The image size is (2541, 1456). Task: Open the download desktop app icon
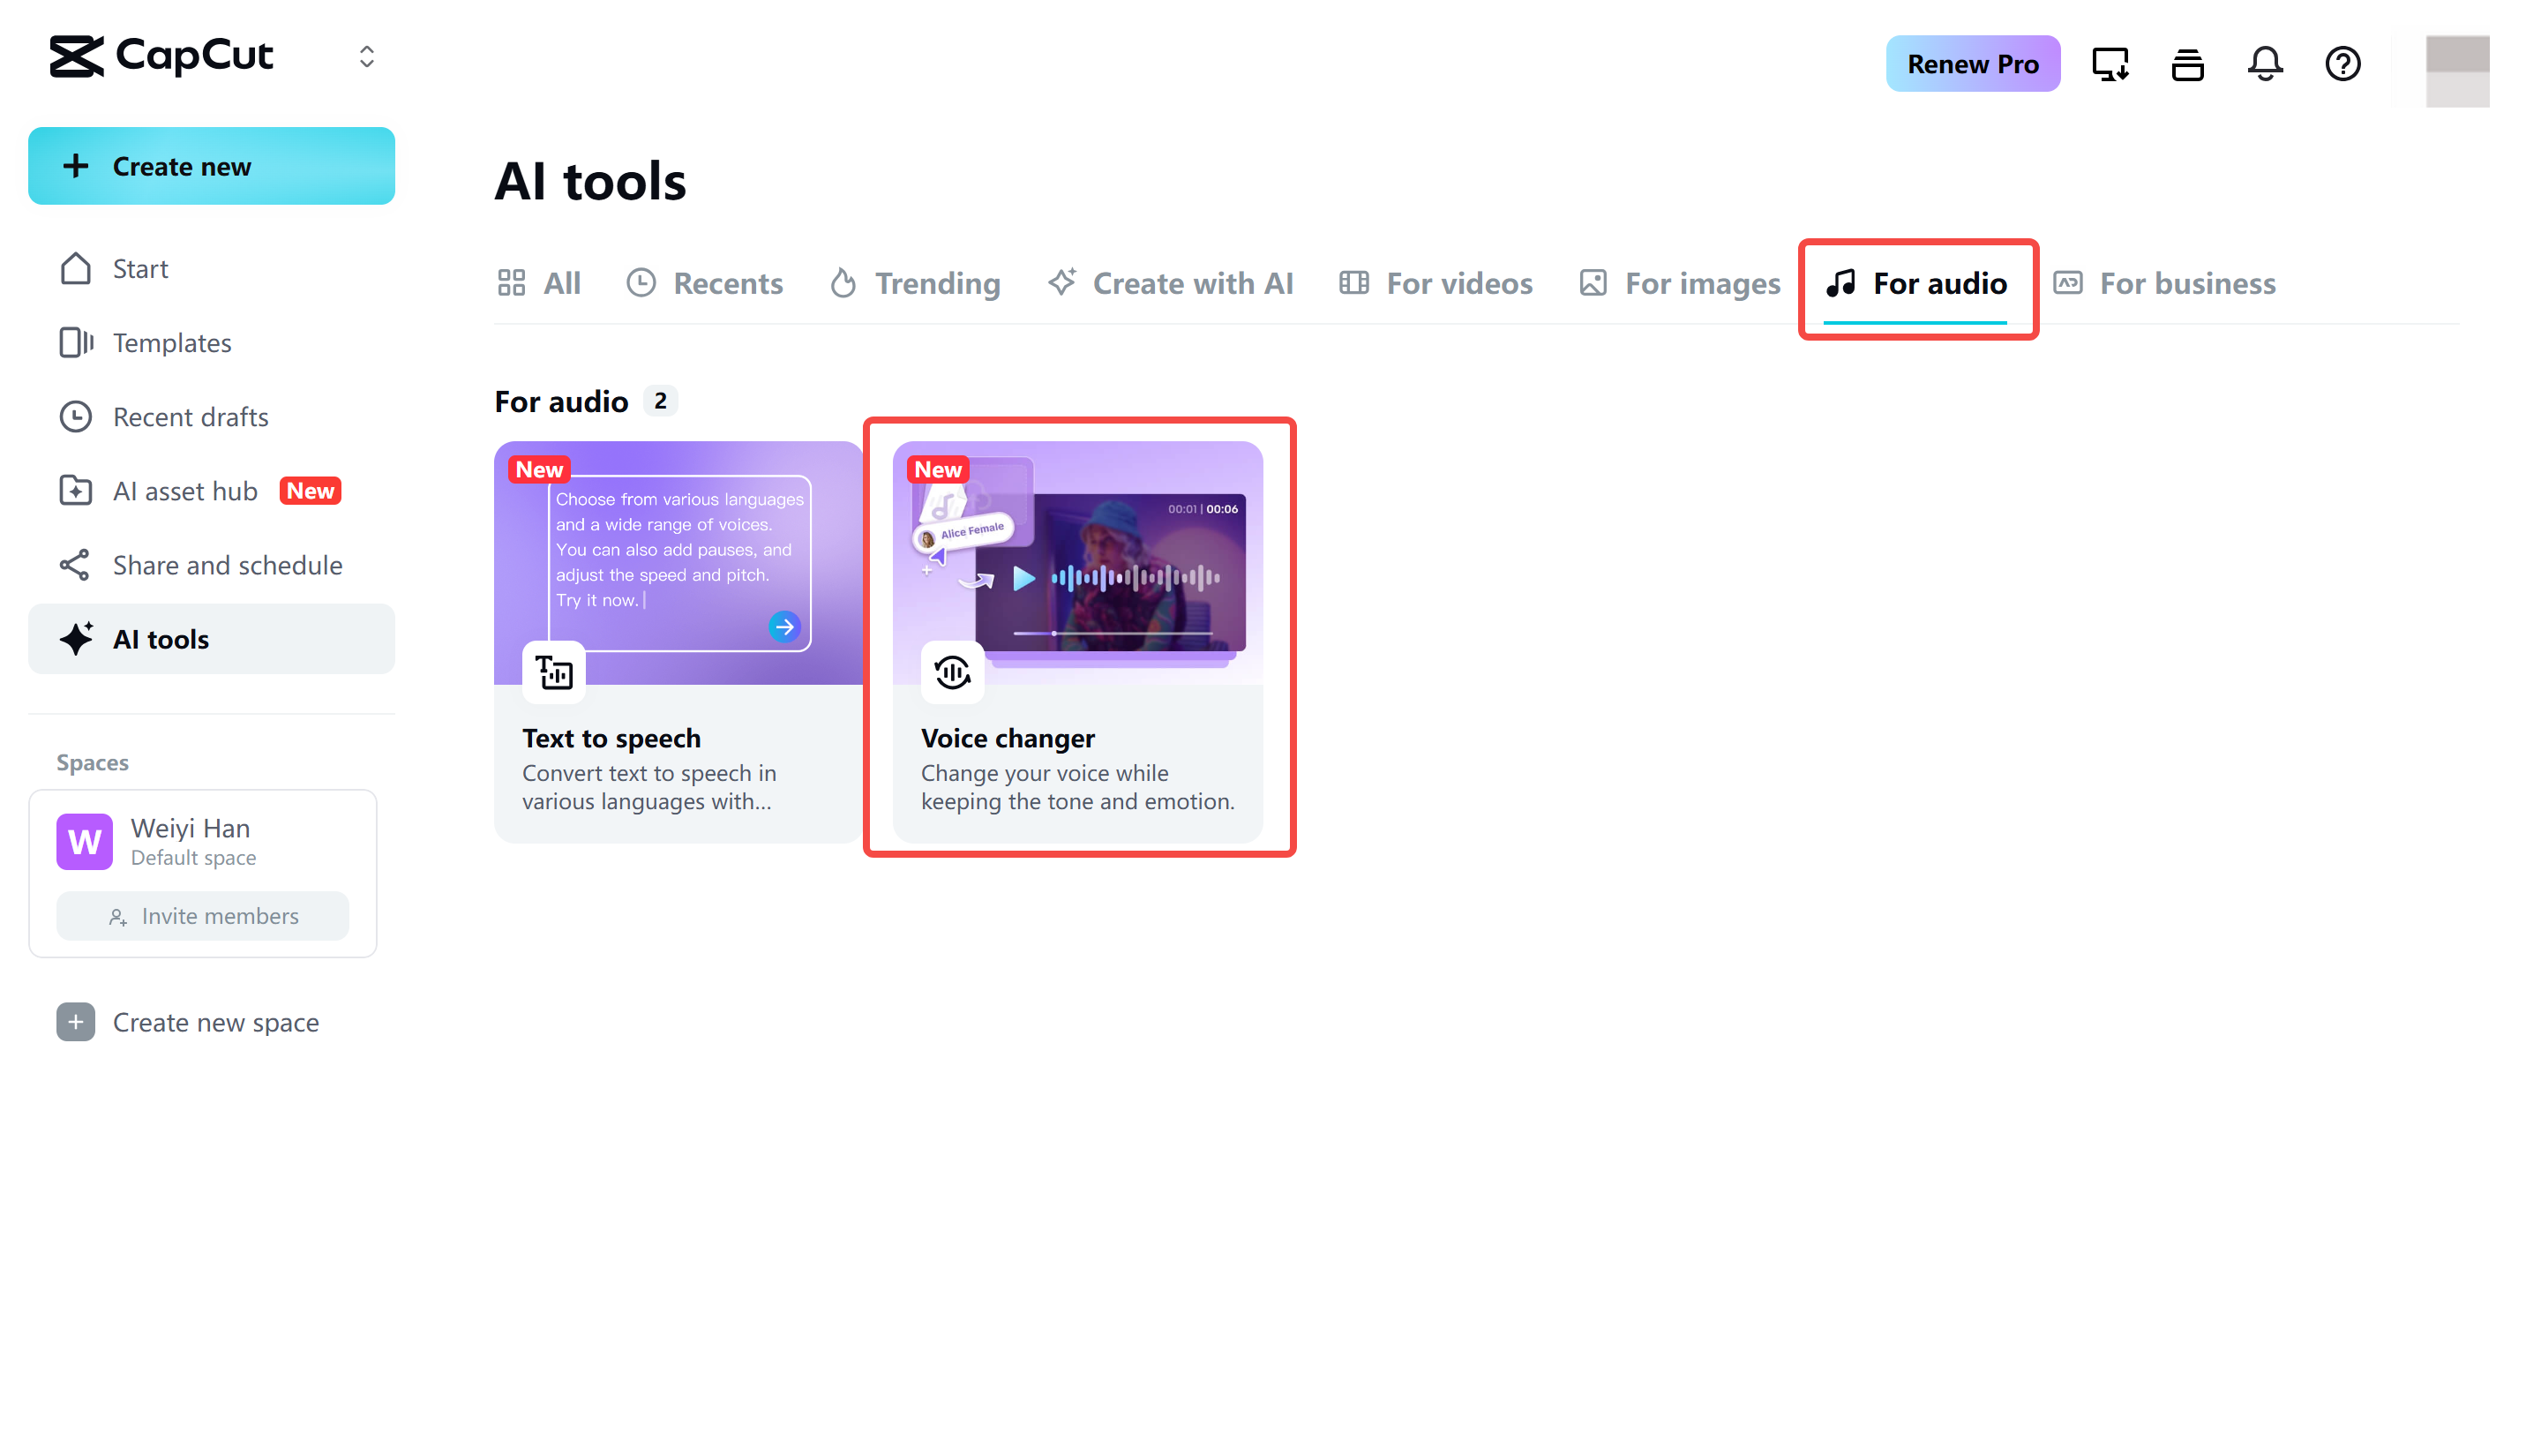click(2110, 63)
